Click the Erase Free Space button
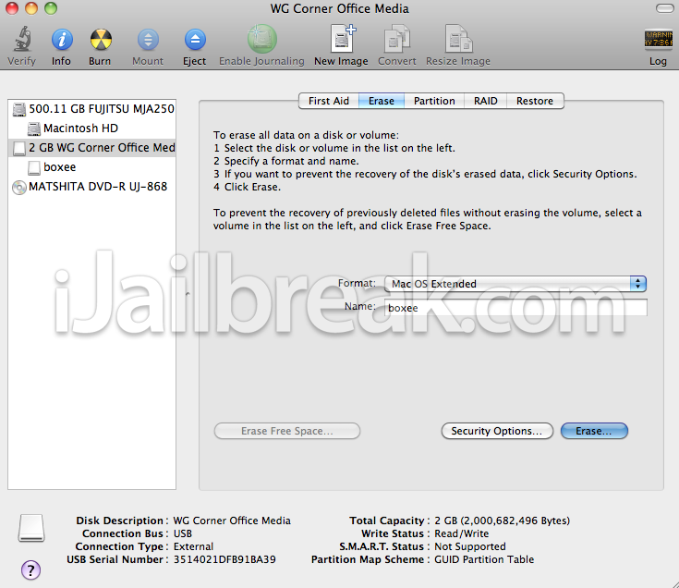Screen dimensions: 679x588 click(287, 431)
